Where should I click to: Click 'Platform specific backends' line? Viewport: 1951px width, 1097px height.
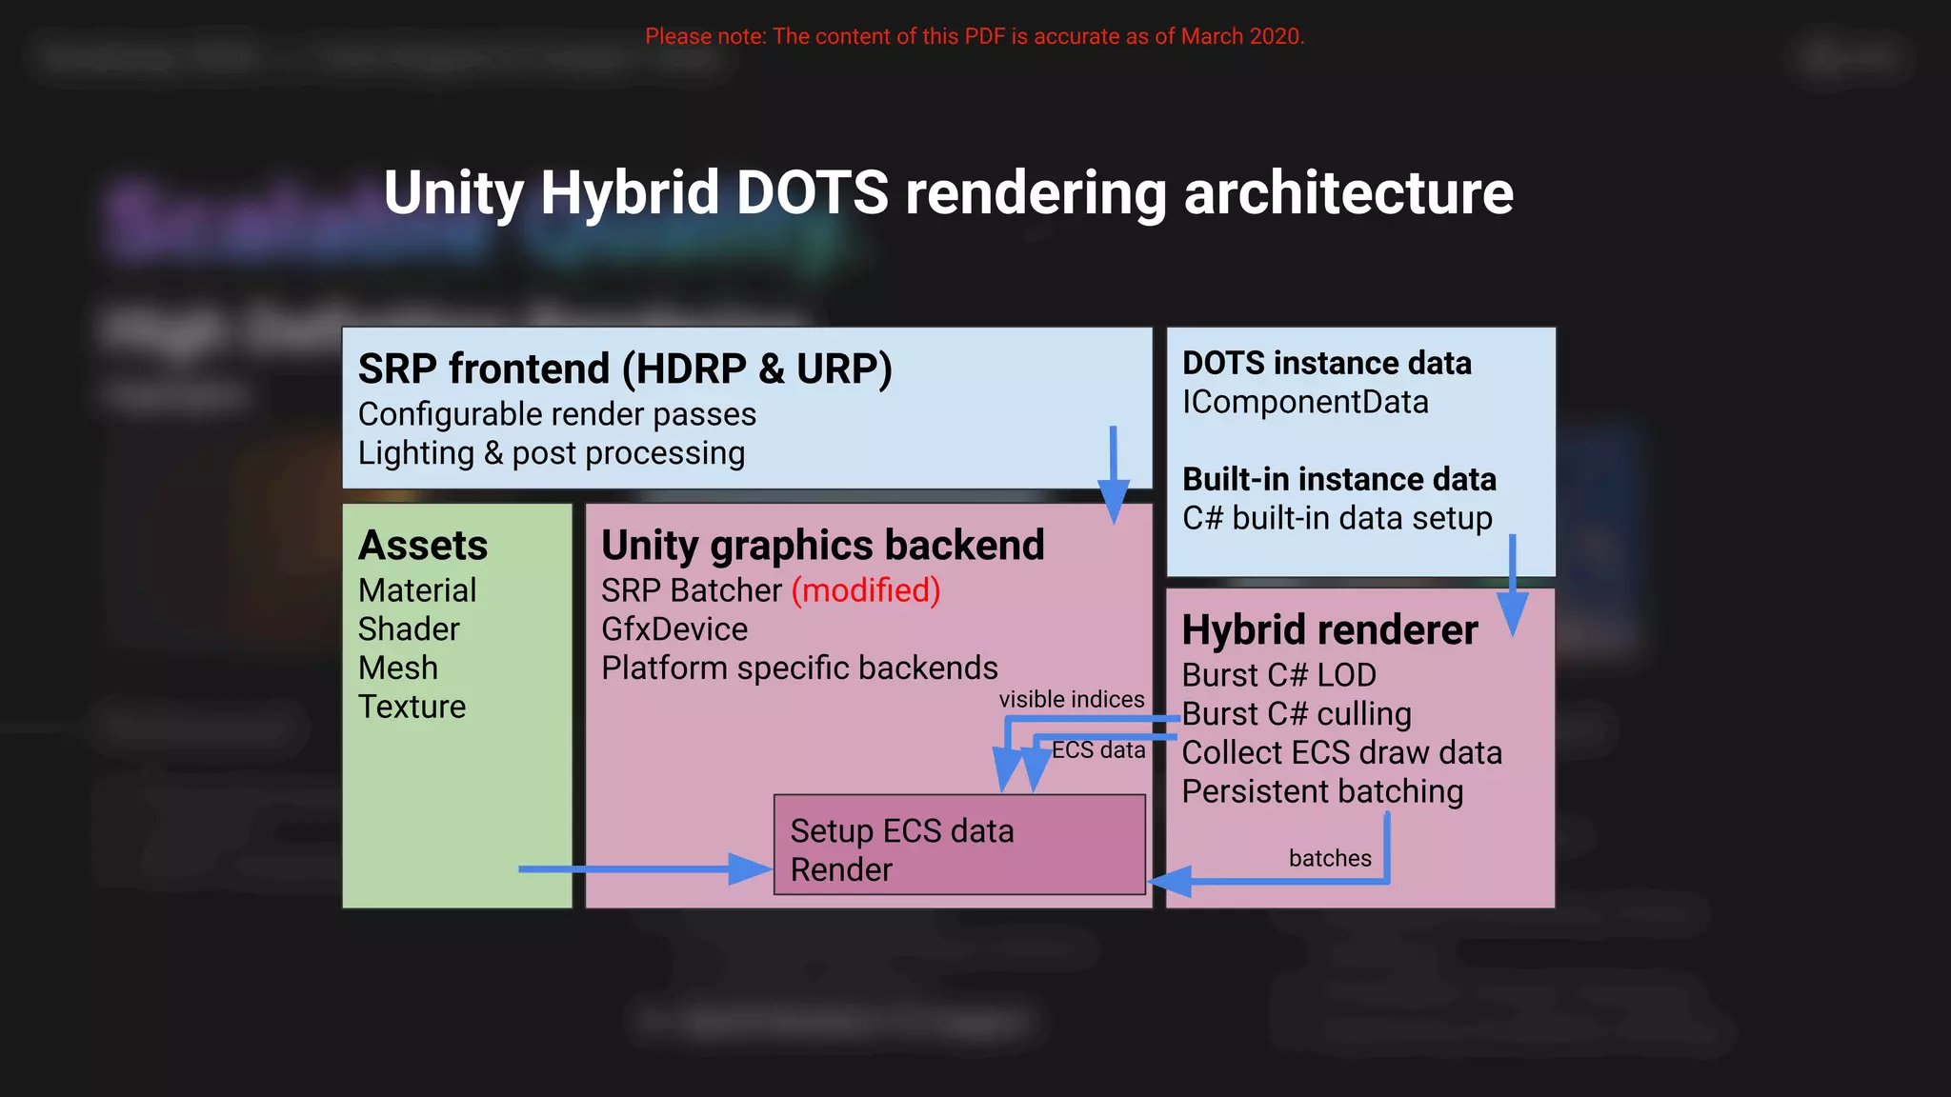click(799, 668)
